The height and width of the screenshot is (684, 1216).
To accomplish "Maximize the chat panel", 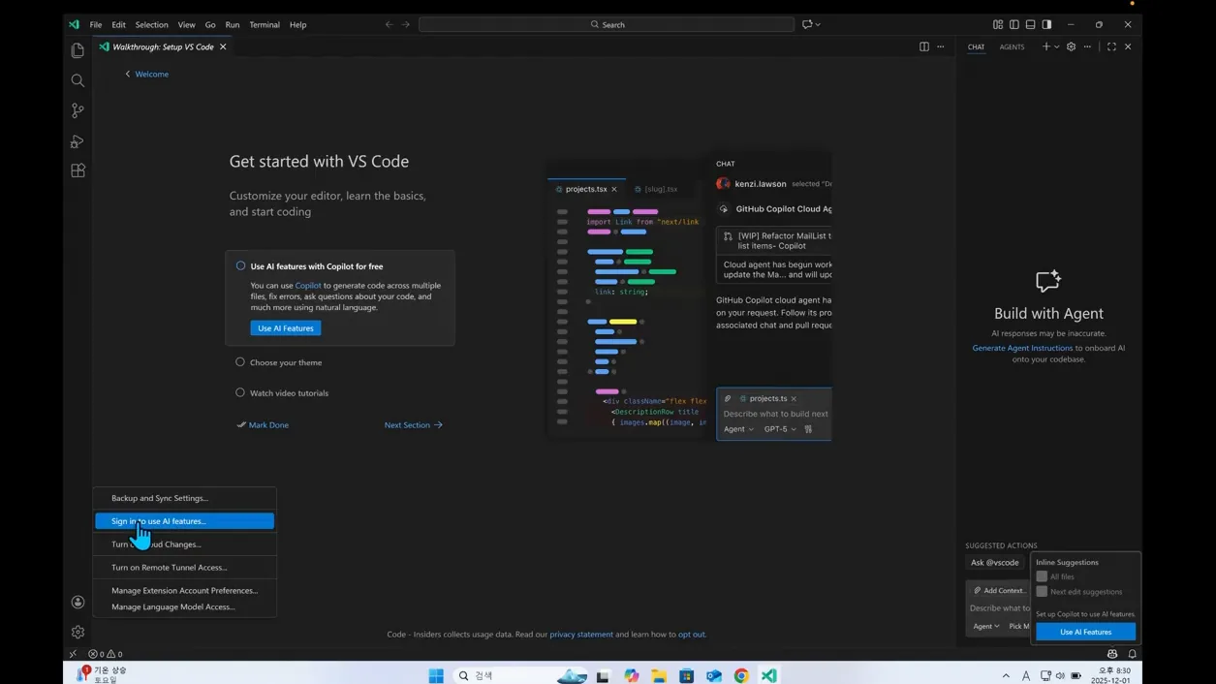I will point(1111,47).
